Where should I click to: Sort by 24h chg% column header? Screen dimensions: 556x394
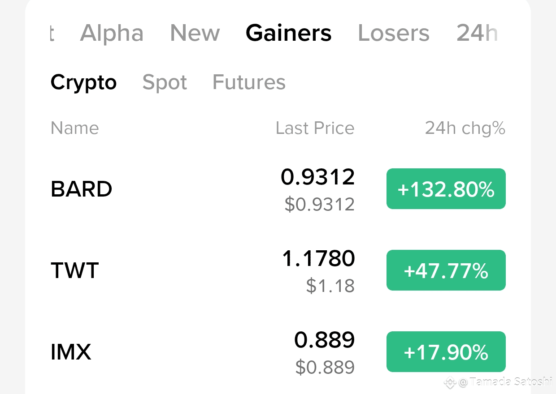[x=465, y=128]
